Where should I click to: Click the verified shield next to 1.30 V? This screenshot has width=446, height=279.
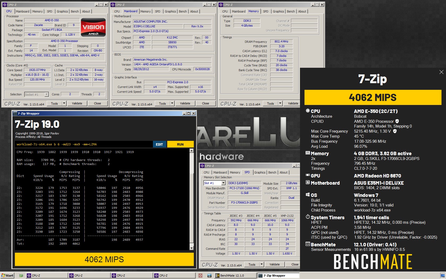coord(395,131)
